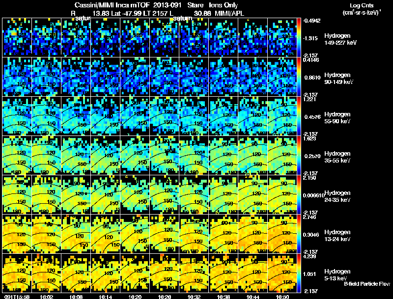Click the 'MIMI/APL' header label
The image size is (393, 299).
229,13
